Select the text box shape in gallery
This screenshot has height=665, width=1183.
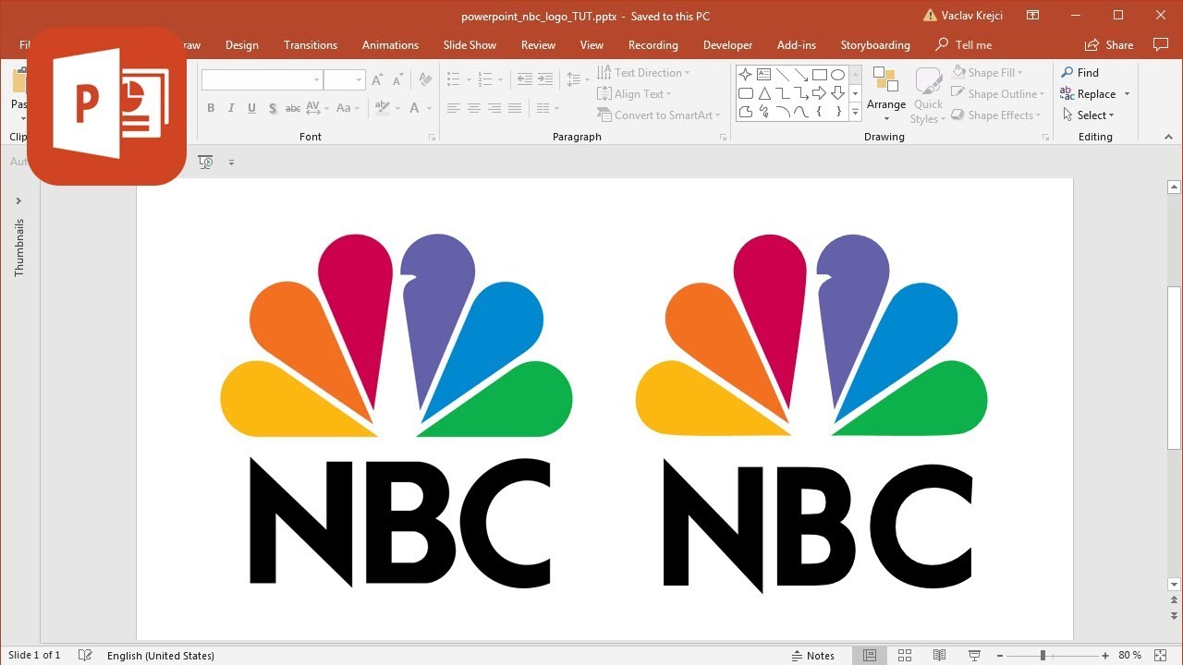pyautogui.click(x=764, y=75)
